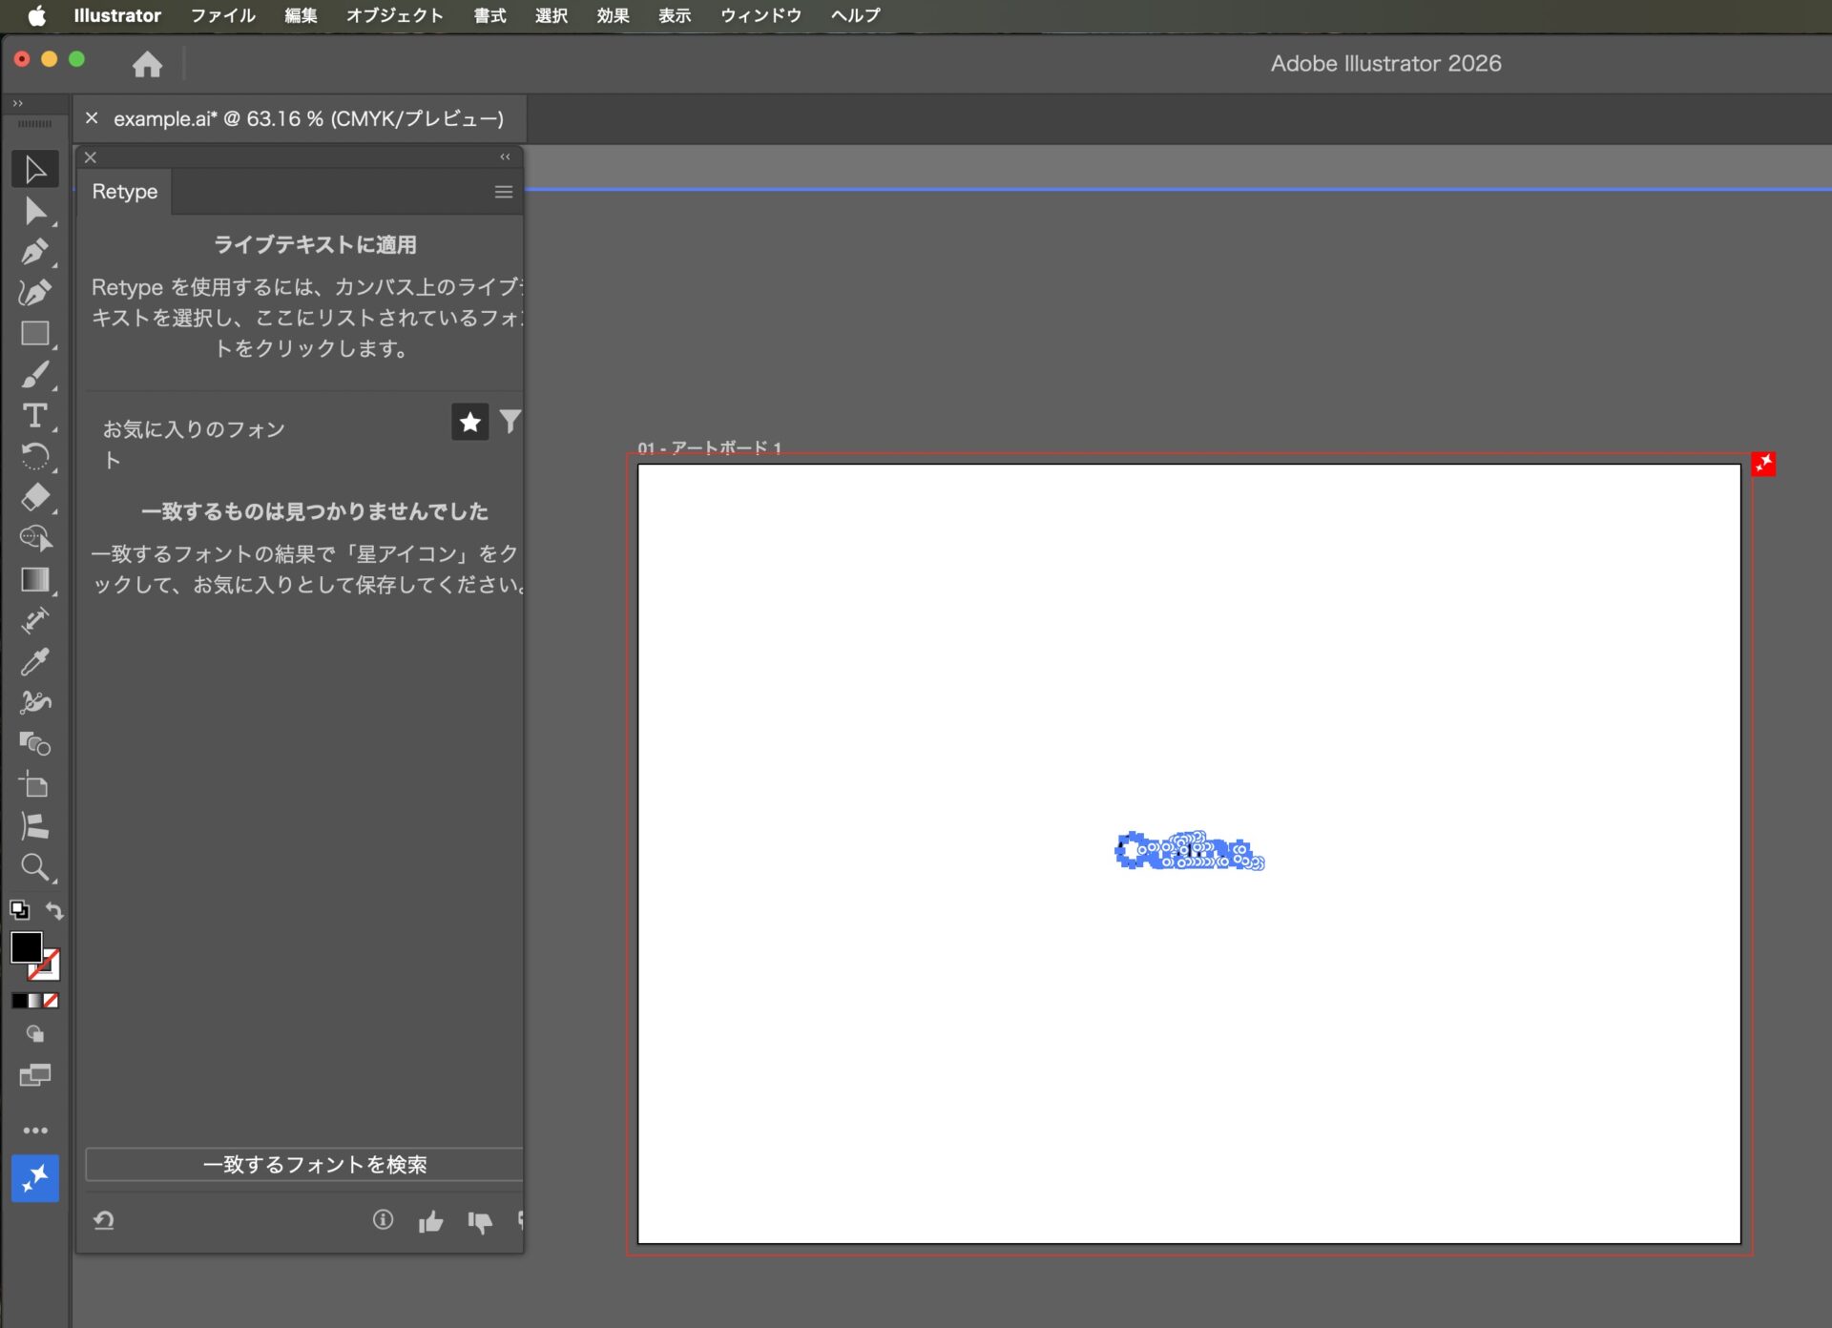Toggle the font filter in Retype panel
The height and width of the screenshot is (1328, 1832).
pyautogui.click(x=510, y=421)
